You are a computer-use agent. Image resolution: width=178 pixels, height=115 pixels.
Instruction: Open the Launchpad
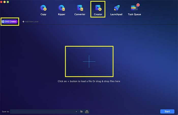click(x=116, y=10)
